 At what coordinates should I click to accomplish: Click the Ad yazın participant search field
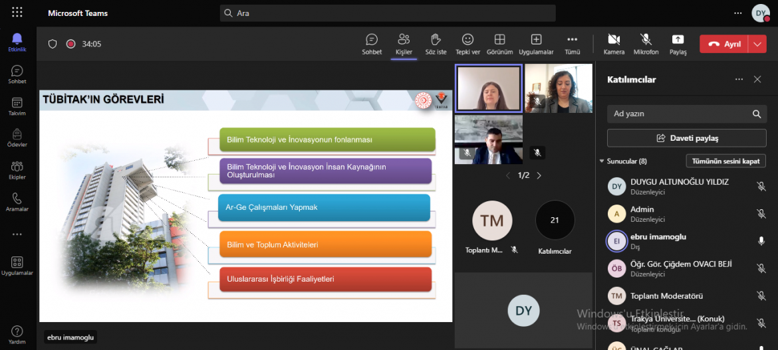click(x=687, y=114)
